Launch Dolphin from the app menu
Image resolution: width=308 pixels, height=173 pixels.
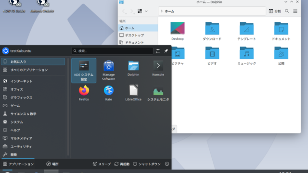coord(133,68)
